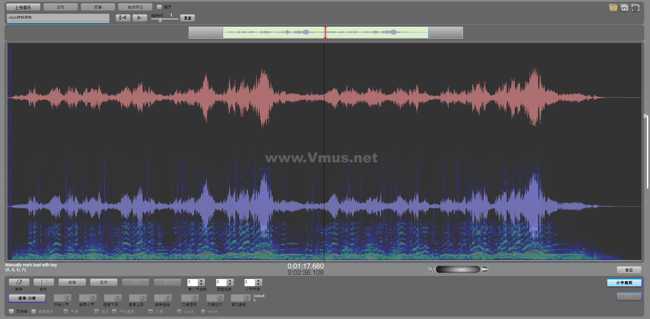
Task: Rewind playback to the start
Action: click(x=123, y=18)
